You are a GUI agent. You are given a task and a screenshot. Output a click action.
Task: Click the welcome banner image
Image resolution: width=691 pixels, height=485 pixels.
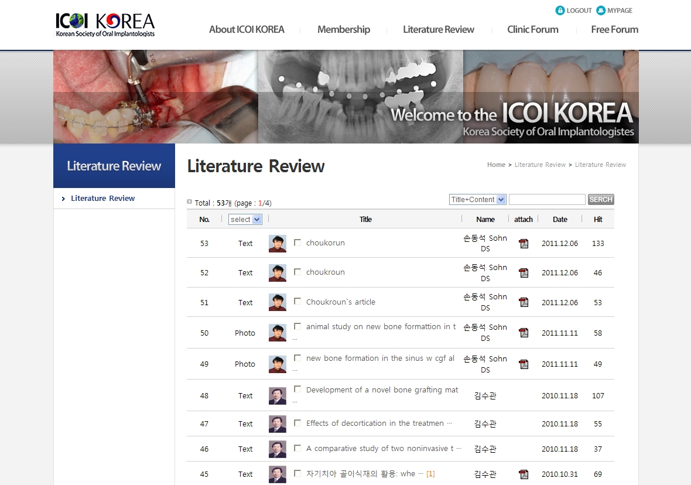click(x=346, y=97)
